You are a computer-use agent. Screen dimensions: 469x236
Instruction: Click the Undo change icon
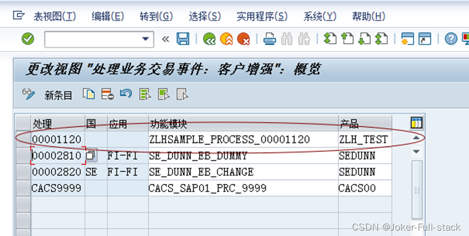[x=126, y=94]
